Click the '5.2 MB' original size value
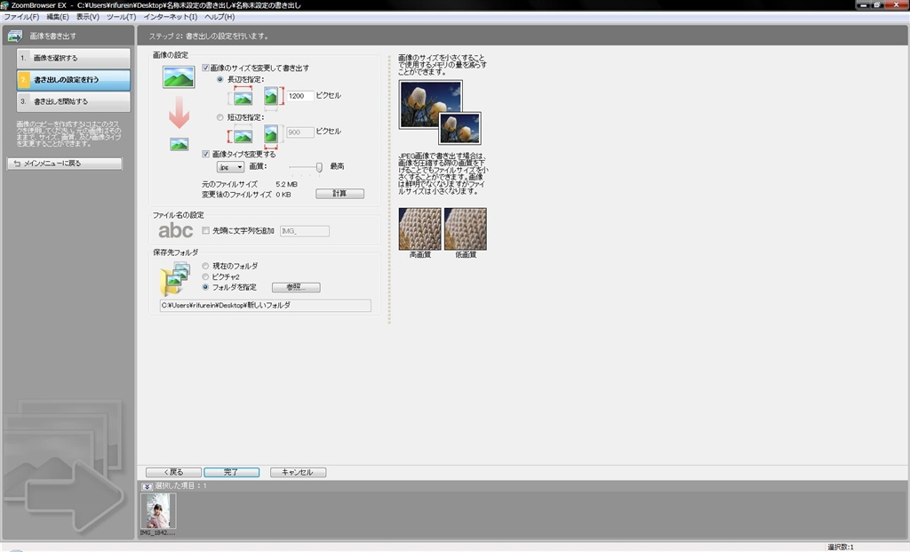Viewport: 910px width, 552px height. [x=287, y=184]
